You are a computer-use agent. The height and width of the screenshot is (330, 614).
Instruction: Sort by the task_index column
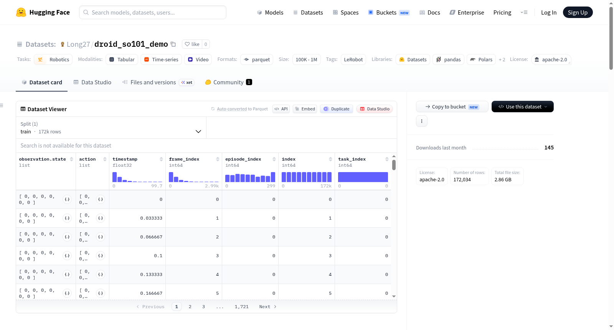(x=387, y=159)
